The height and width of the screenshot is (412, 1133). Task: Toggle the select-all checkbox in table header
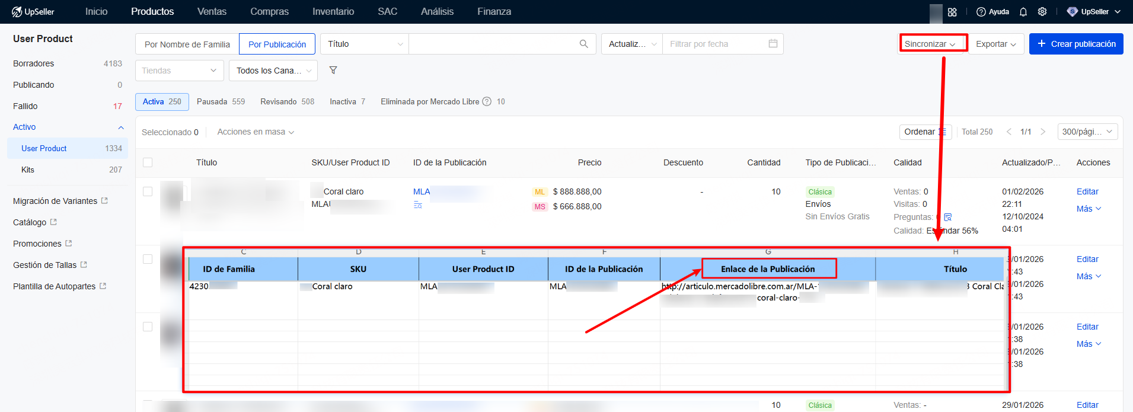pyautogui.click(x=148, y=162)
